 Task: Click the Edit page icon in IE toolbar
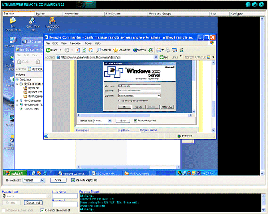point(174,50)
